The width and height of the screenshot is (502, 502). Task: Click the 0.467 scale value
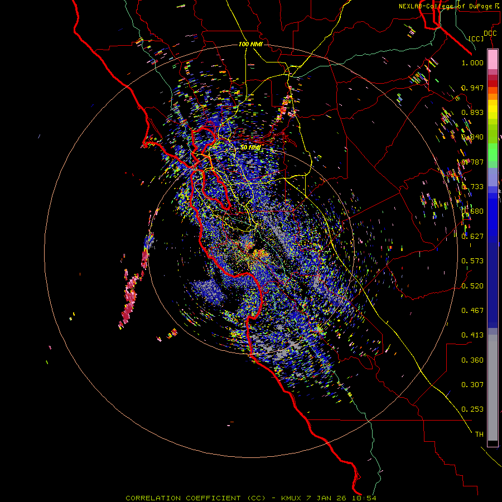pos(472,311)
